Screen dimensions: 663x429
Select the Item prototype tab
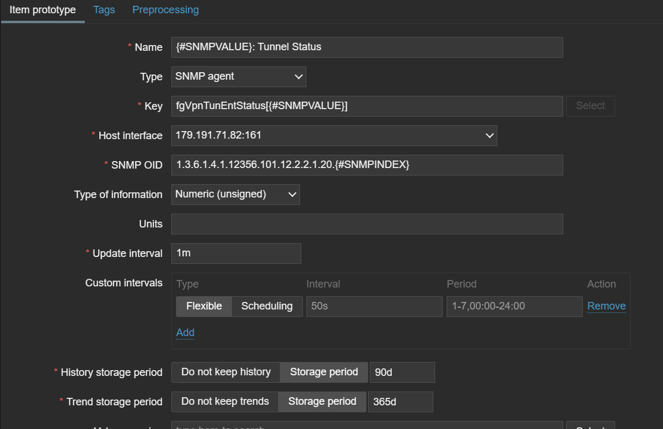tap(43, 10)
